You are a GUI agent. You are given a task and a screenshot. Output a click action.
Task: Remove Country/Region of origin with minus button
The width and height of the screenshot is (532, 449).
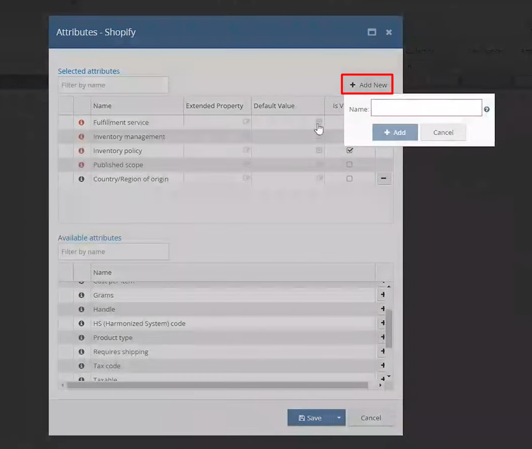(384, 178)
